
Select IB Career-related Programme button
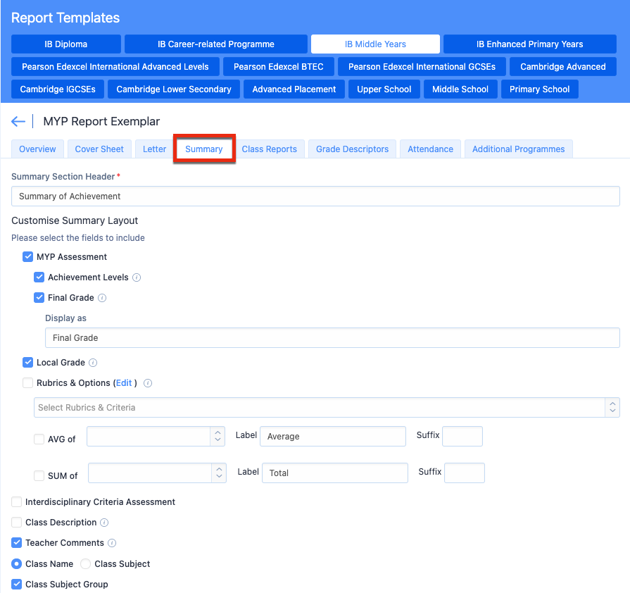[x=216, y=44]
